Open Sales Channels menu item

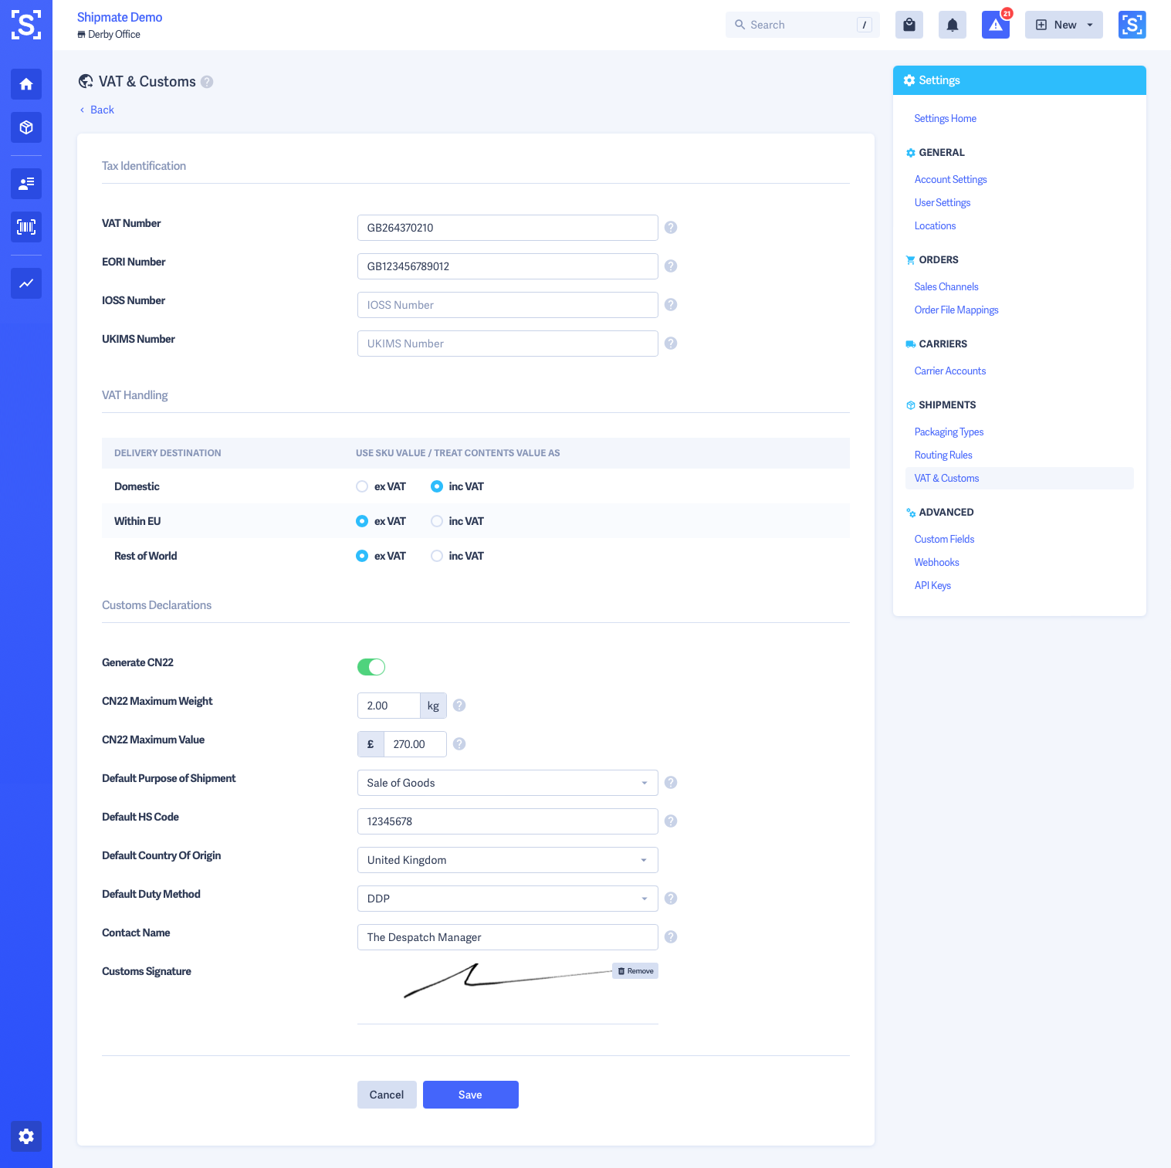point(946,286)
